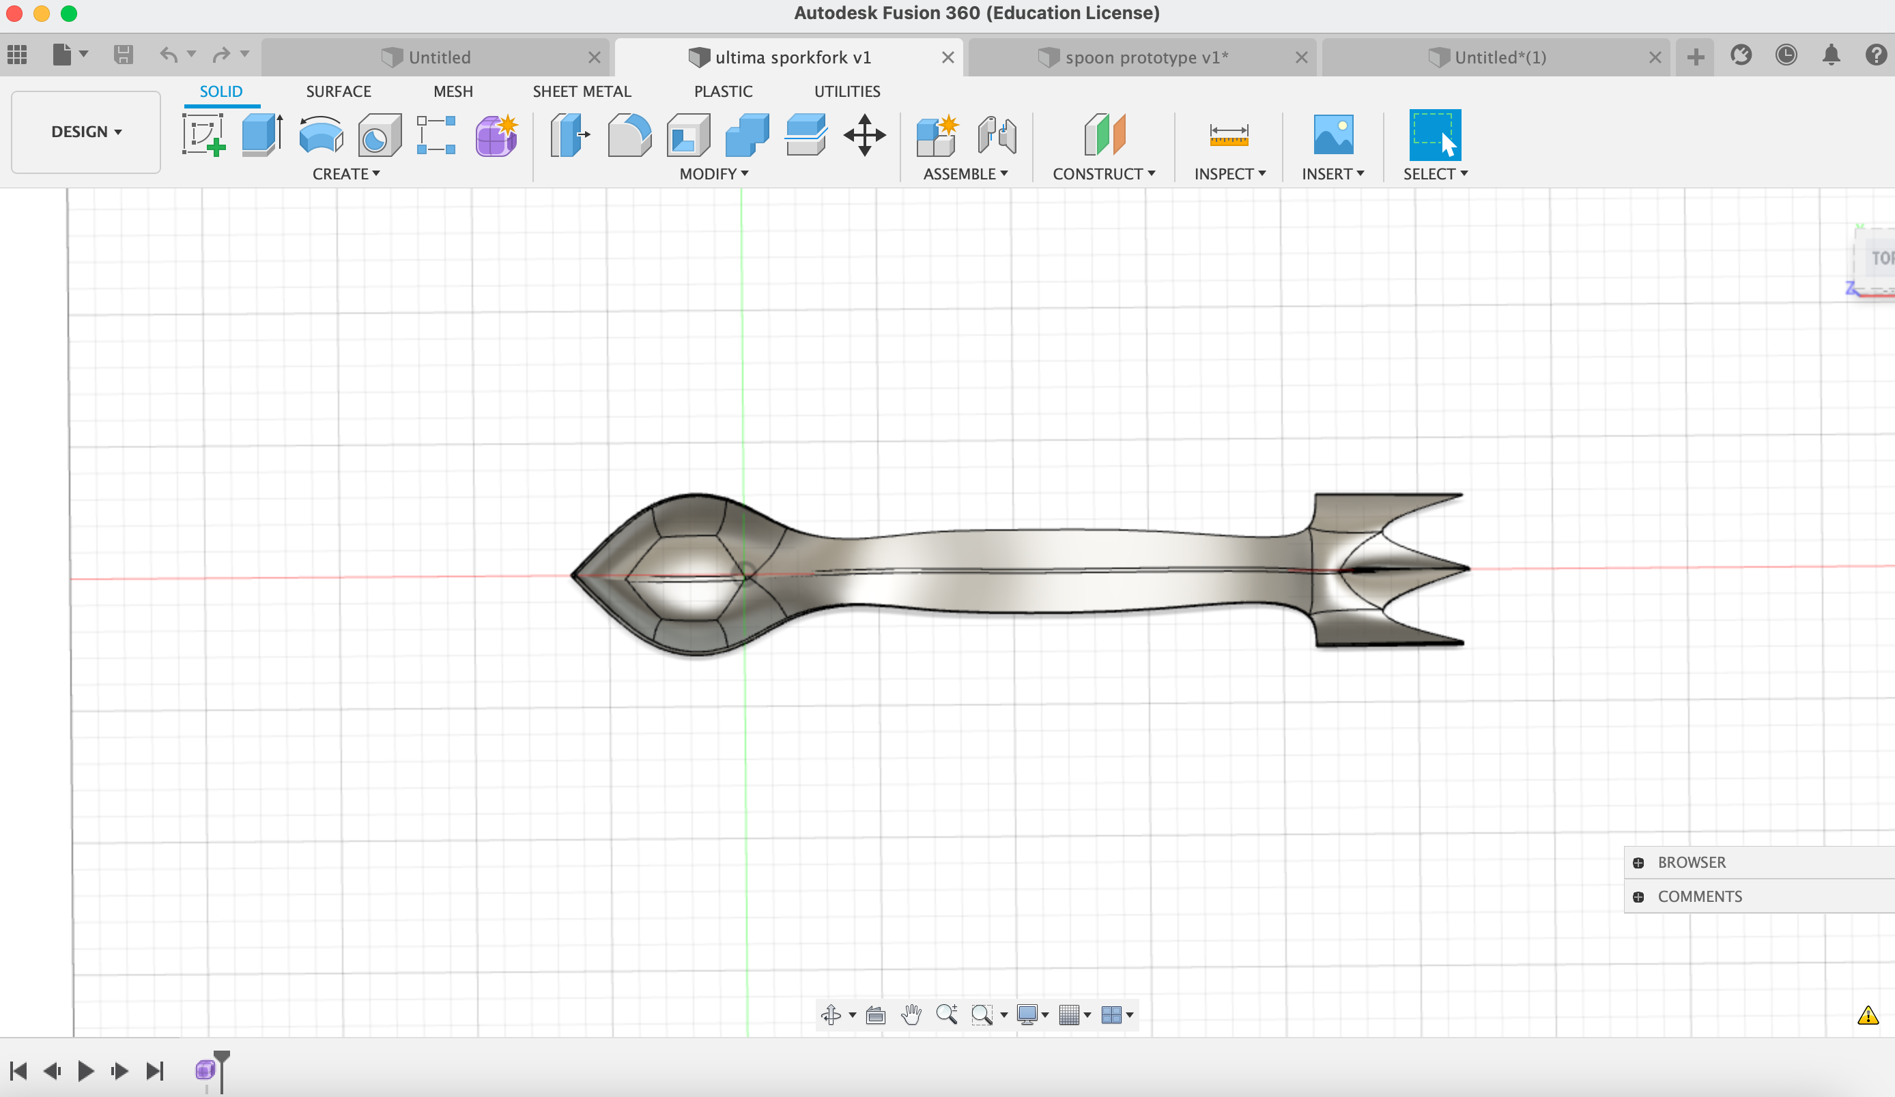Switch to the MESH tab
Image resolution: width=1895 pixels, height=1097 pixels.
[x=452, y=90]
